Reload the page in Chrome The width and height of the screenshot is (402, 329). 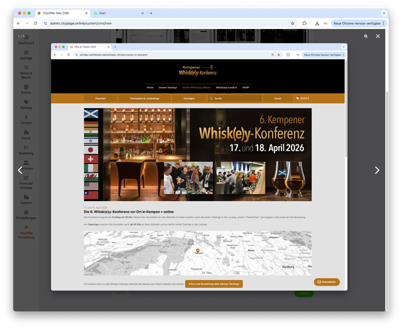(35, 23)
